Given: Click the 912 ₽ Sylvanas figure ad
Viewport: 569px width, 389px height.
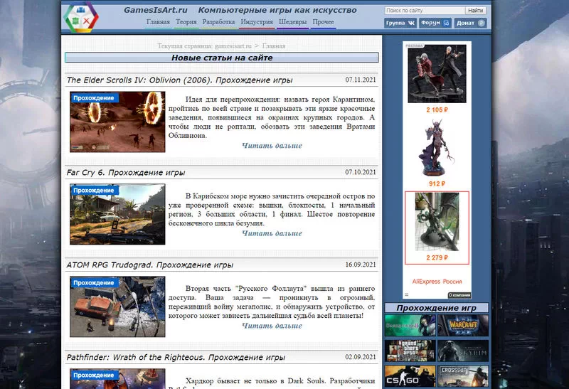Looking at the screenshot, I should pos(437,152).
